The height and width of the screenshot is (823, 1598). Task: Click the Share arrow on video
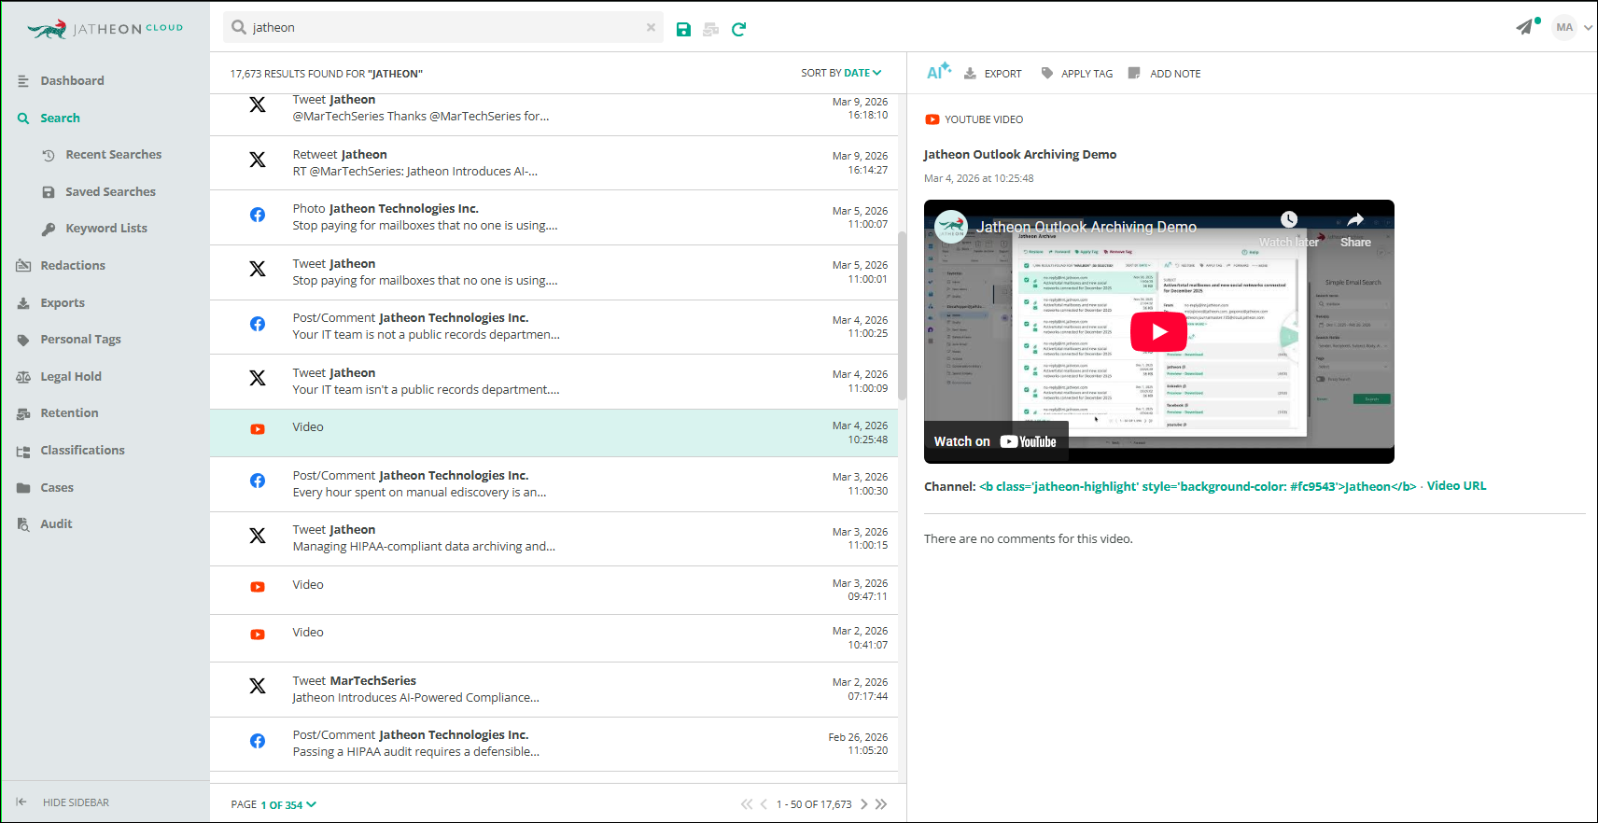[x=1355, y=220]
